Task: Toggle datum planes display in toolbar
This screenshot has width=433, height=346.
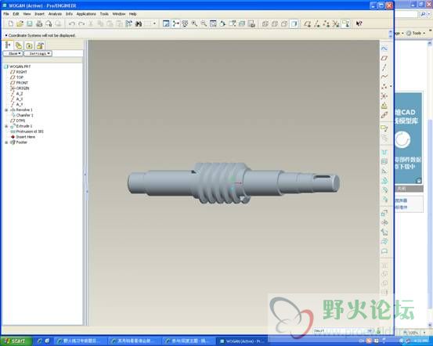Action: pyautogui.click(x=308, y=23)
